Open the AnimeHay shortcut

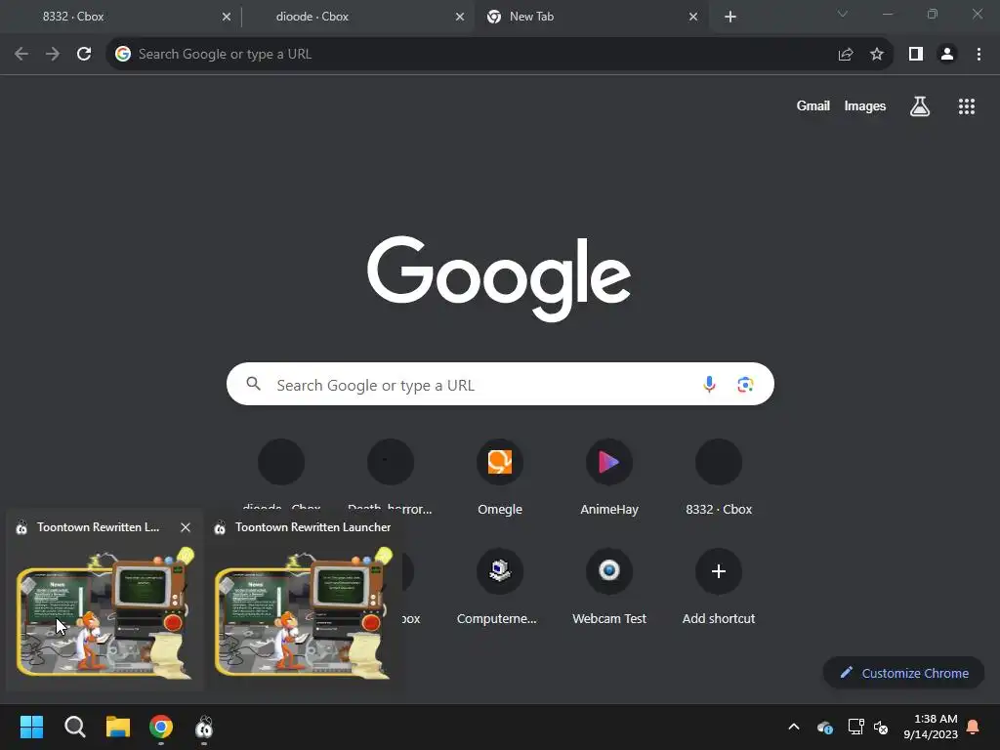point(609,477)
